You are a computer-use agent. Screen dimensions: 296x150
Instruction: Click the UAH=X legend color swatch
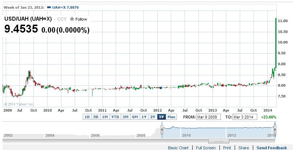click(49, 7)
